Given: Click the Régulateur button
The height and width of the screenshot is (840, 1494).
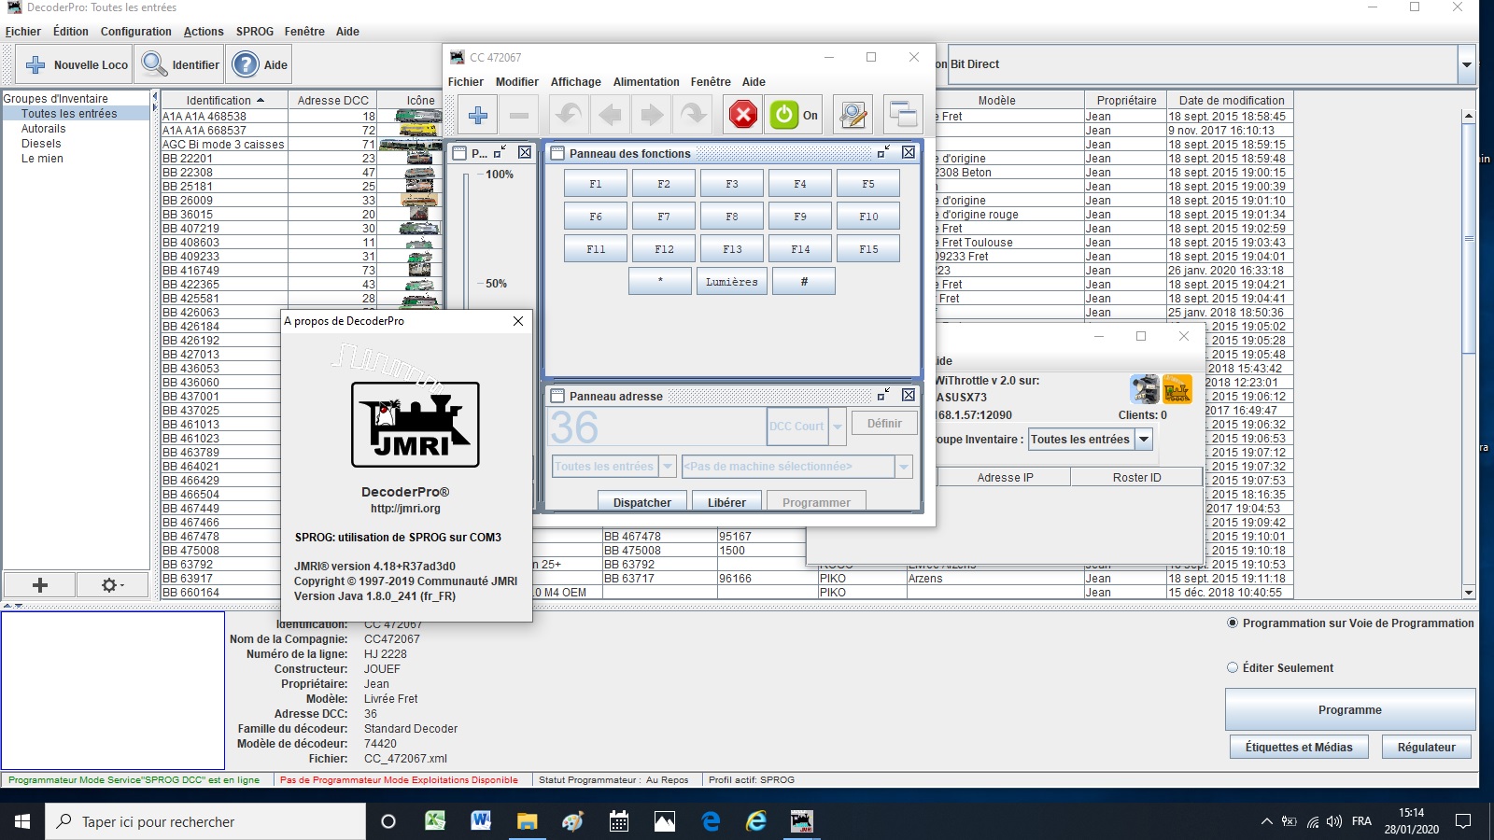Looking at the screenshot, I should [x=1426, y=747].
